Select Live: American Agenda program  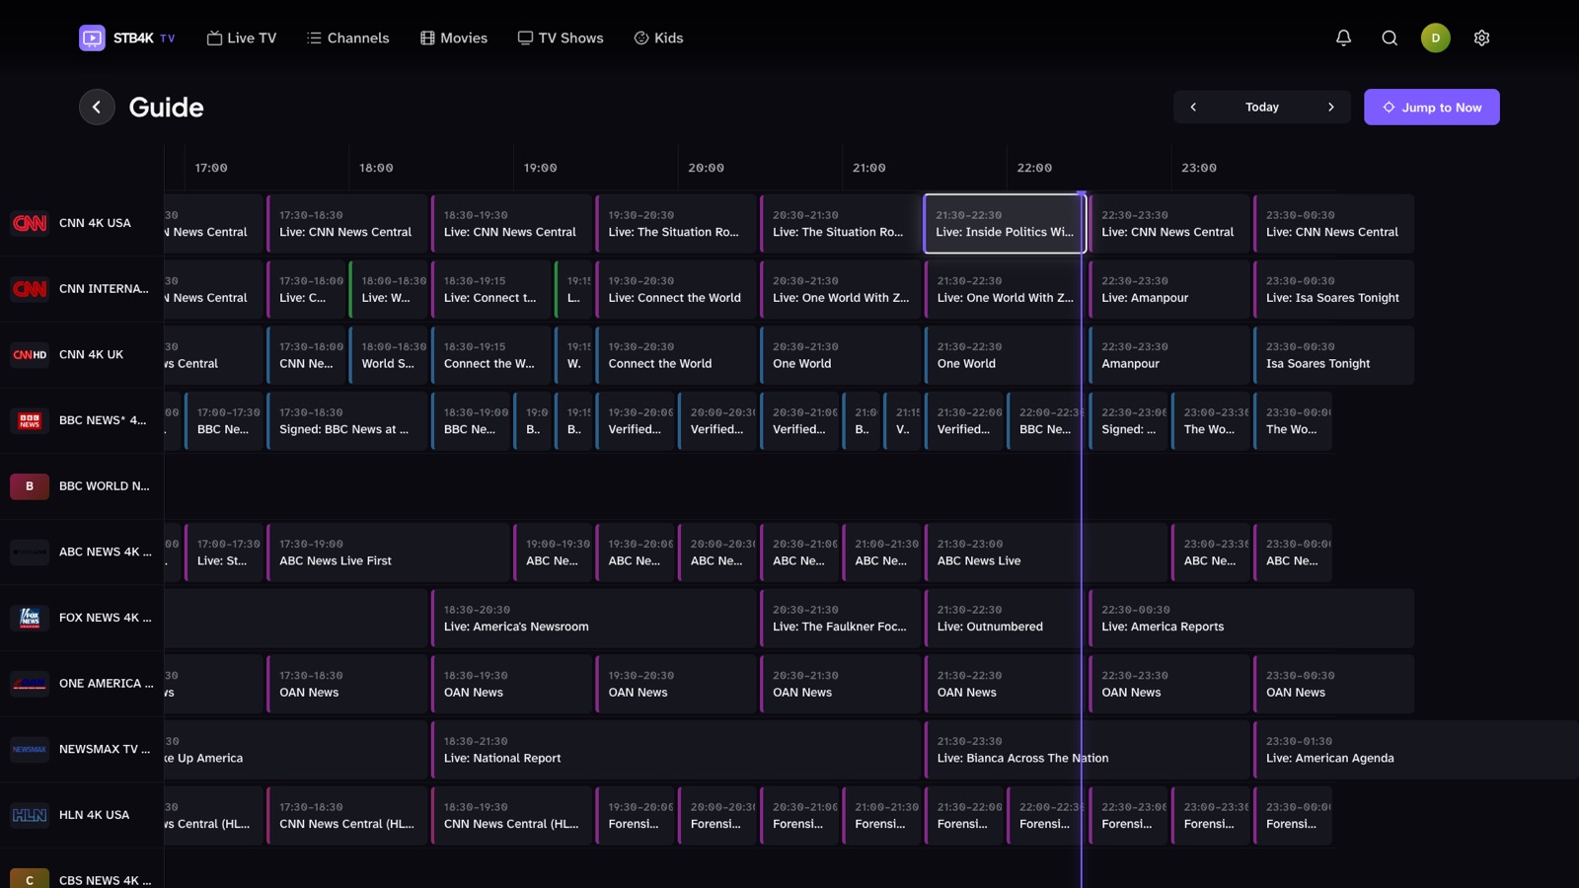point(1416,750)
